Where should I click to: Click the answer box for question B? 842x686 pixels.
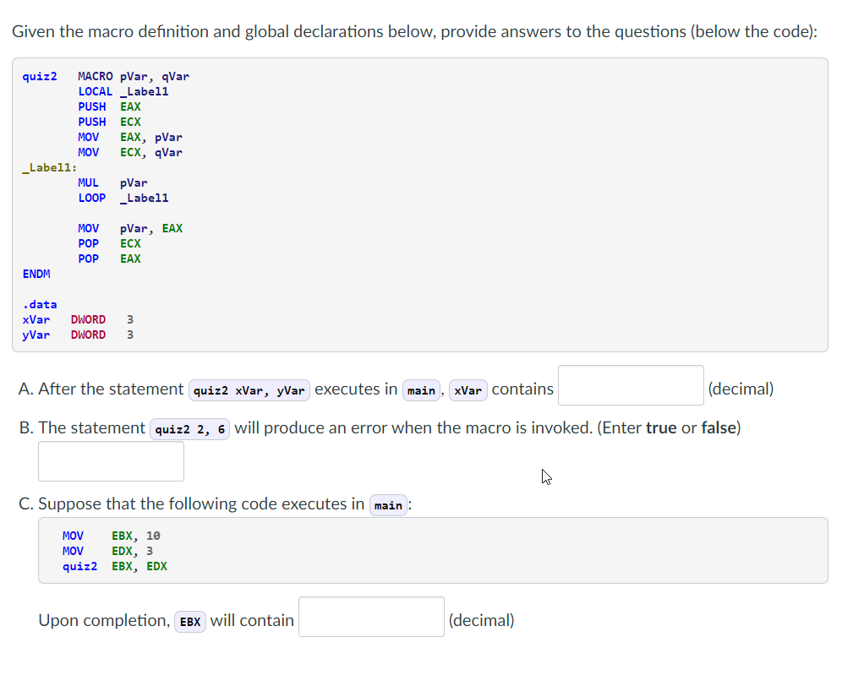tap(110, 461)
